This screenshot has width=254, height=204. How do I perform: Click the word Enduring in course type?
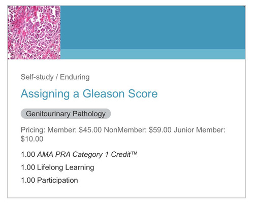click(75, 77)
